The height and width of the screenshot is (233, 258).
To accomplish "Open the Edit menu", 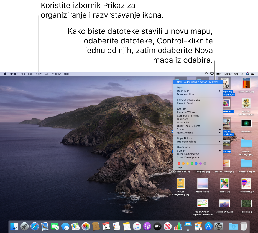I will (x=30, y=74).
